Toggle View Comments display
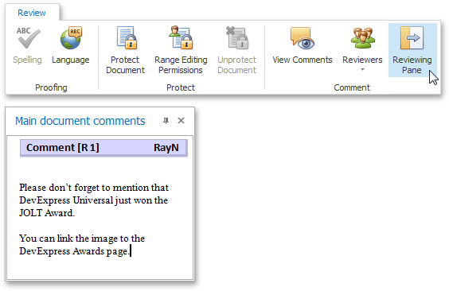Image resolution: width=449 pixels, height=291 pixels. click(303, 46)
